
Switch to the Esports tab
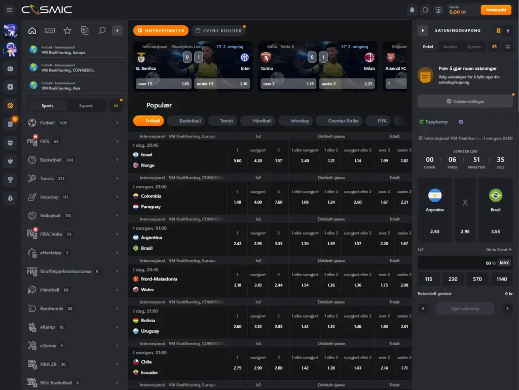coord(86,105)
